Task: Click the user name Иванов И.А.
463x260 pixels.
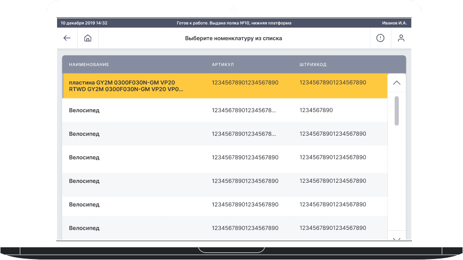Action: (x=394, y=23)
